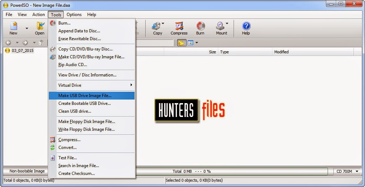Open the Options menu

click(x=74, y=15)
